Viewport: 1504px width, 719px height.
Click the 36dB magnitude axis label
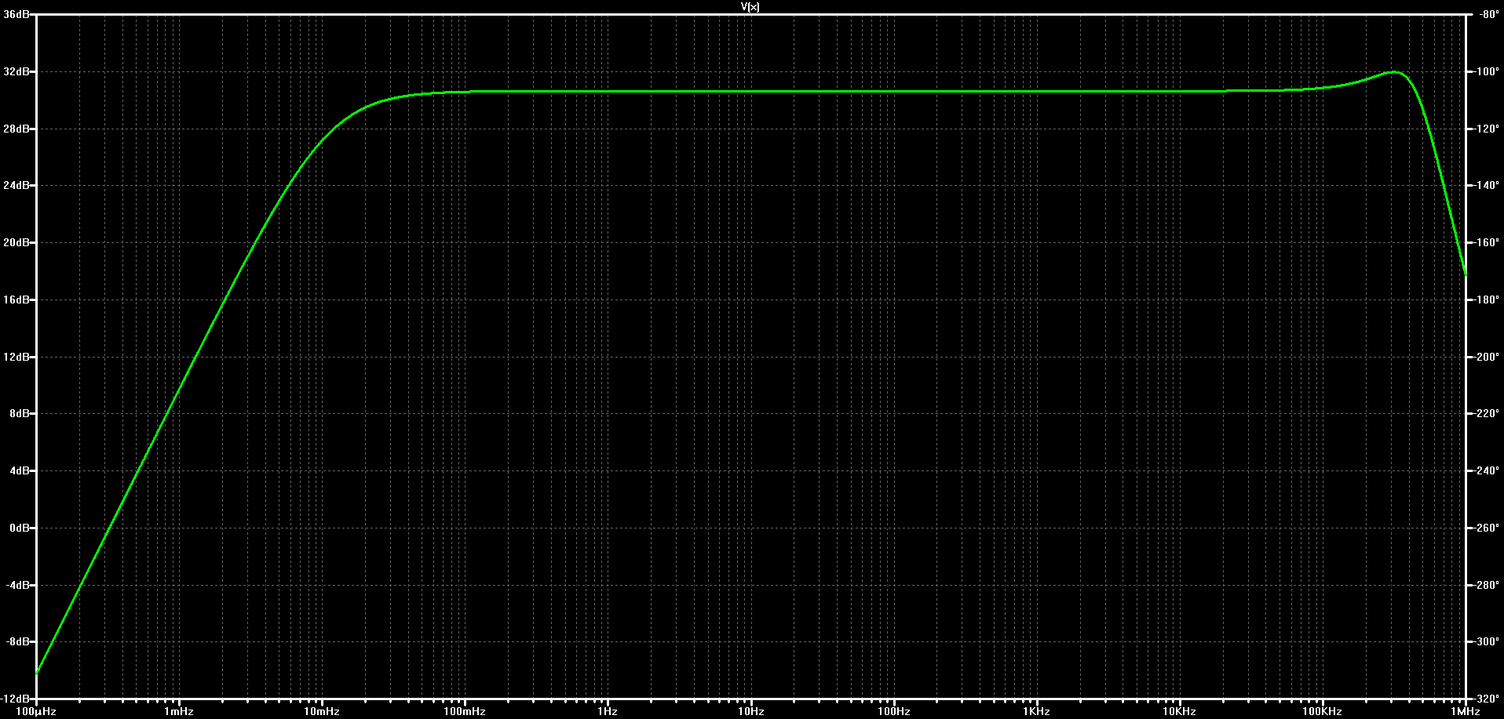(17, 14)
